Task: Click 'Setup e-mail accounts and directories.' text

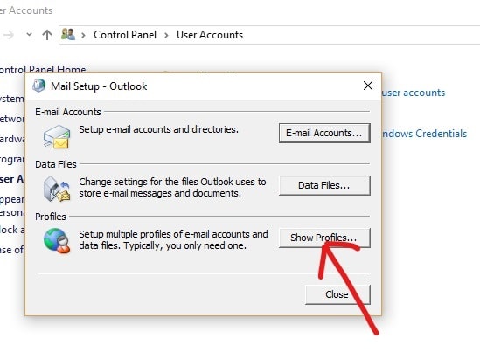Action: (158, 129)
